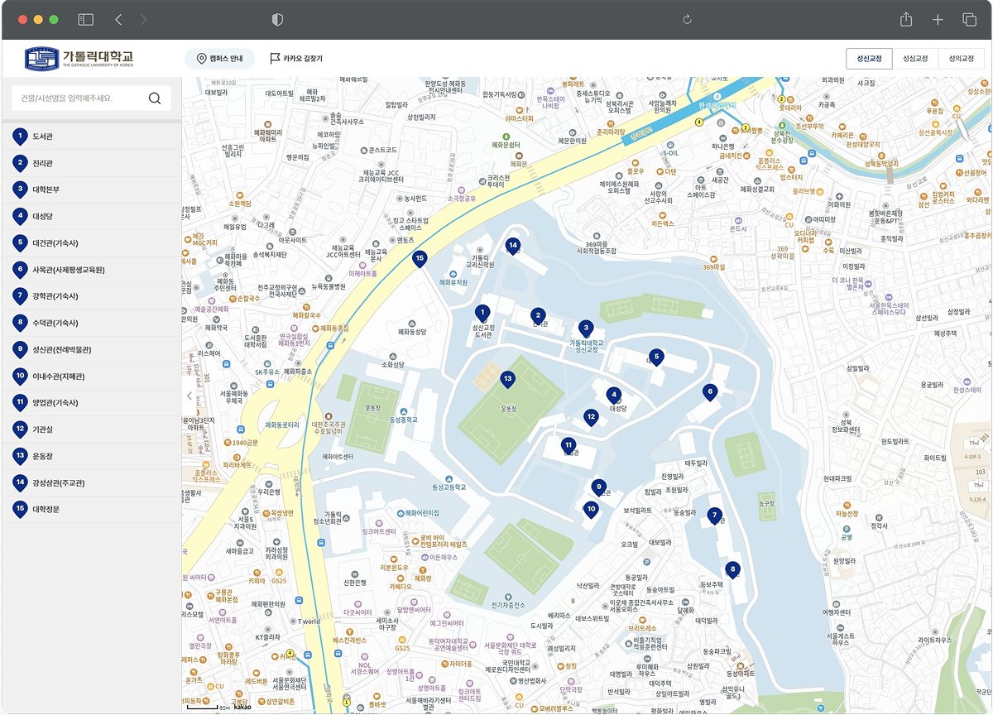
Task: Select map pin 1 on the map
Action: pyautogui.click(x=482, y=313)
